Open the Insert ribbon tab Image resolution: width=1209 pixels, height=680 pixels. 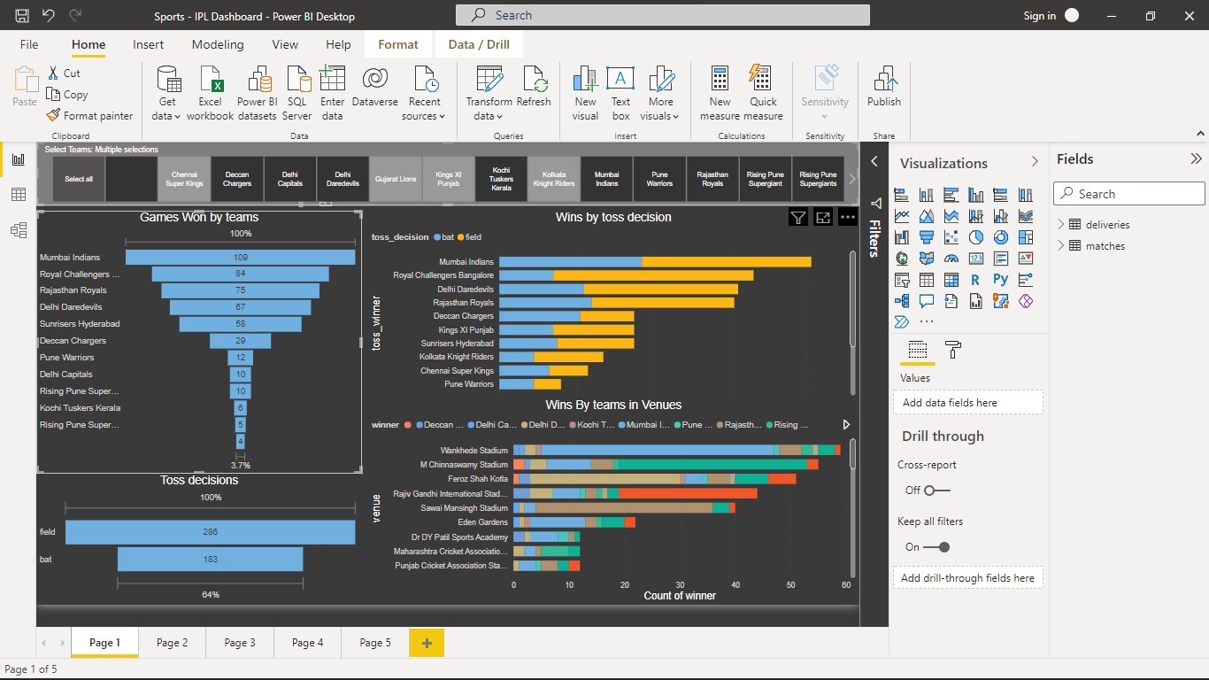(x=148, y=44)
